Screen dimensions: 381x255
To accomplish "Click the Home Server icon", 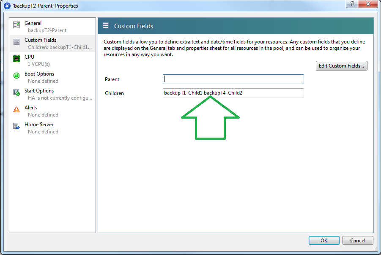I will coord(16,126).
